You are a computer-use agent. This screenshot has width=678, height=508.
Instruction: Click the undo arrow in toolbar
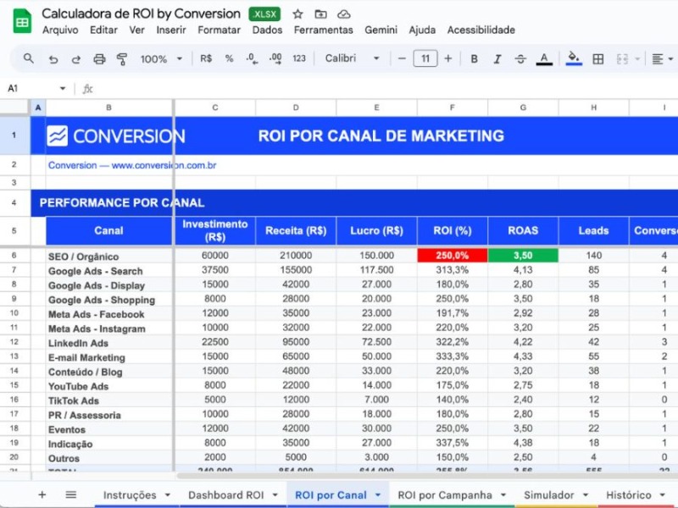tap(53, 59)
